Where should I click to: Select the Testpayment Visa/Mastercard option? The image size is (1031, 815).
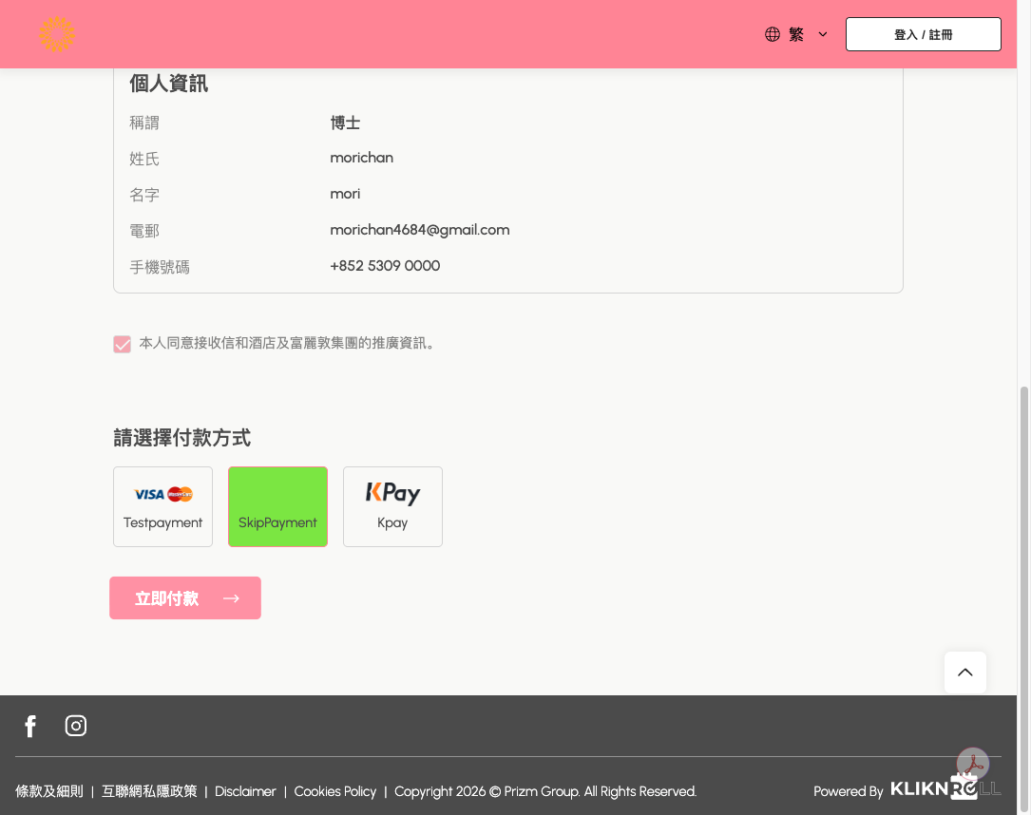coord(163,506)
